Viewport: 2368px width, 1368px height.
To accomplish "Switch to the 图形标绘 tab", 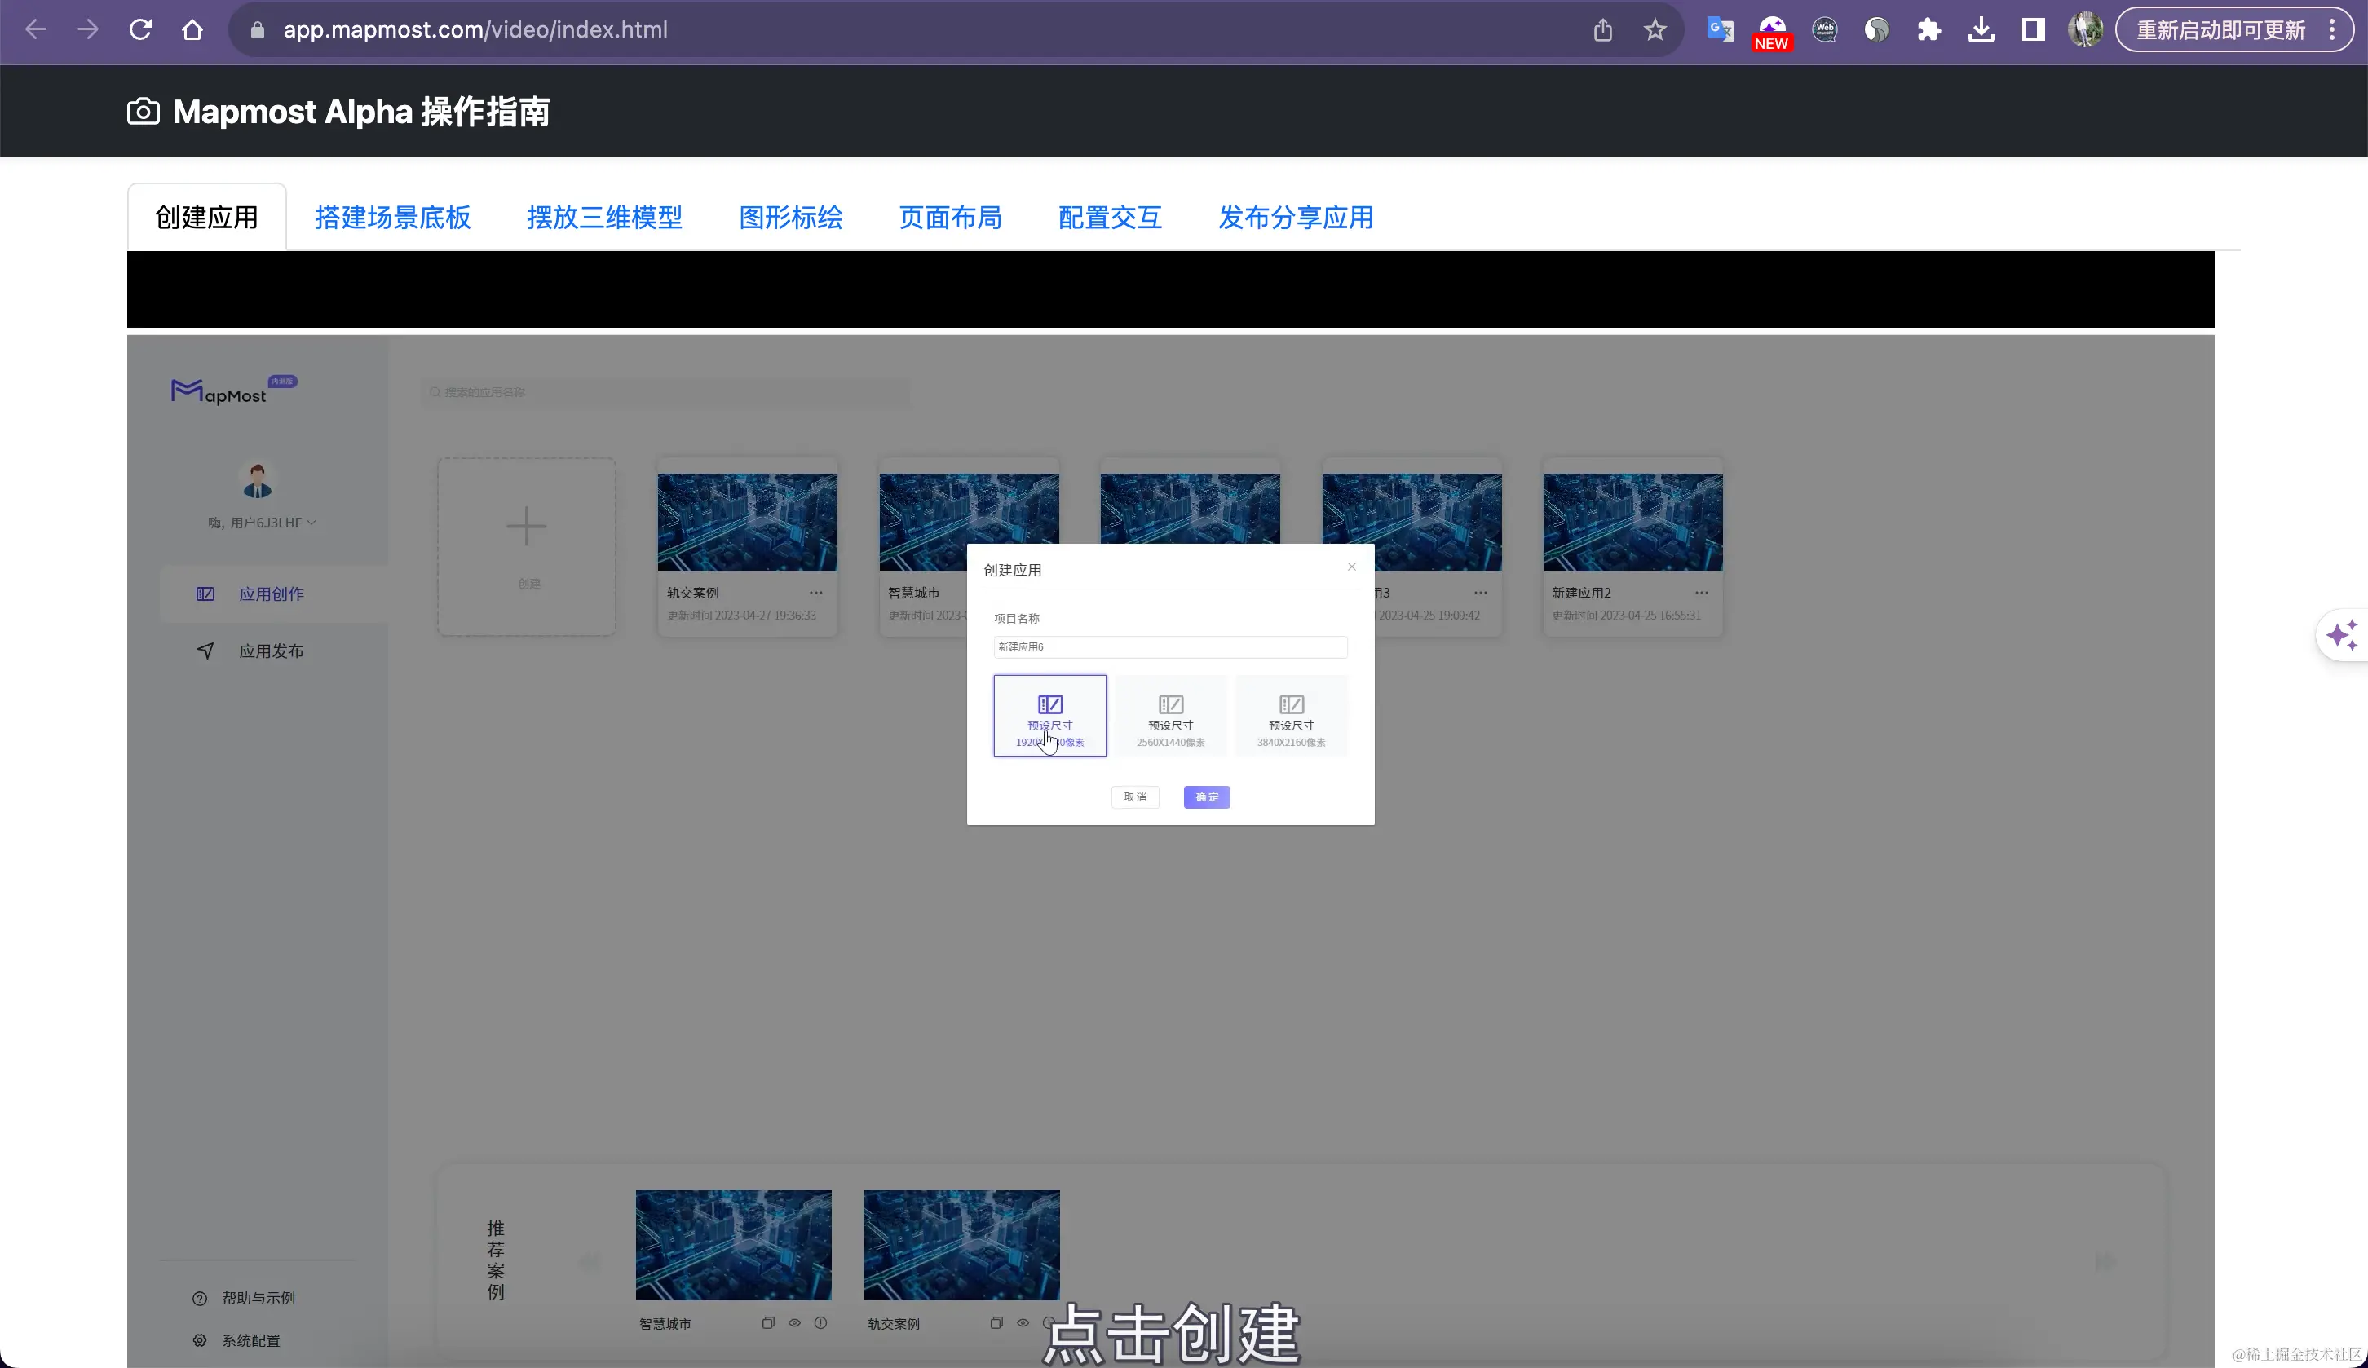I will (x=790, y=217).
